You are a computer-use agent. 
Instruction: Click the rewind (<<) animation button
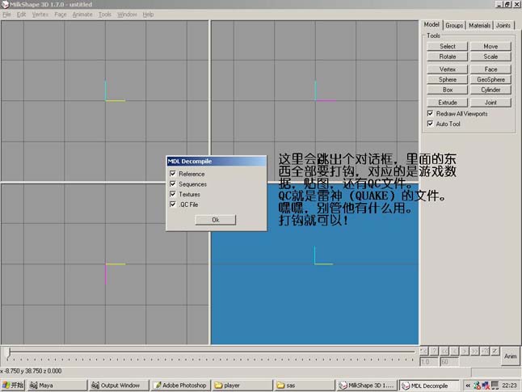pos(444,351)
